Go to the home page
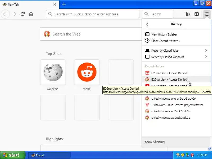The height and width of the screenshot is (159, 212). coord(31,14)
